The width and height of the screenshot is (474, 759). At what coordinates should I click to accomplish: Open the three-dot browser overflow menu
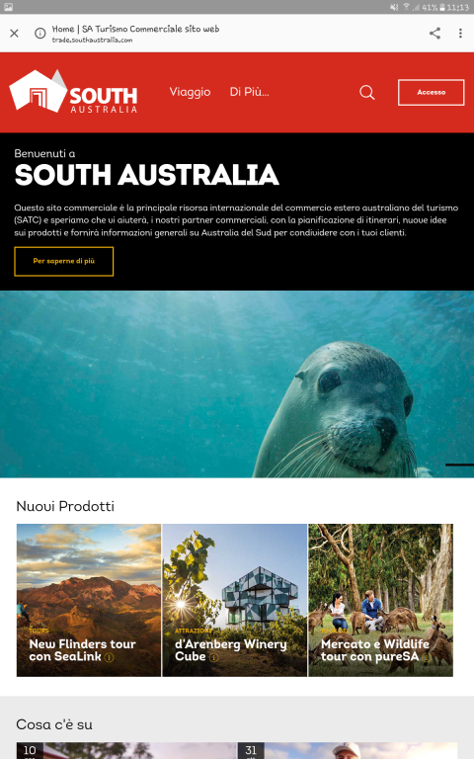click(x=460, y=33)
